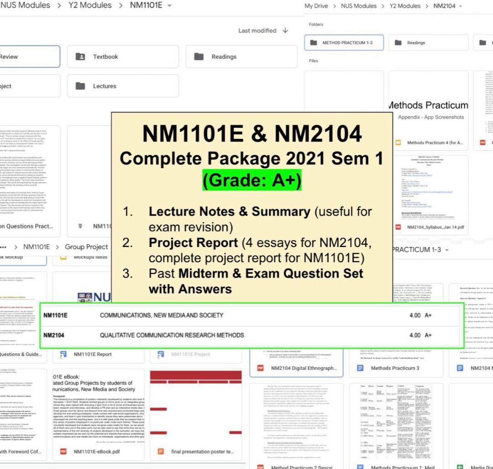
Task: Click the Docs icon beside NM1101E Report
Action: [63, 354]
